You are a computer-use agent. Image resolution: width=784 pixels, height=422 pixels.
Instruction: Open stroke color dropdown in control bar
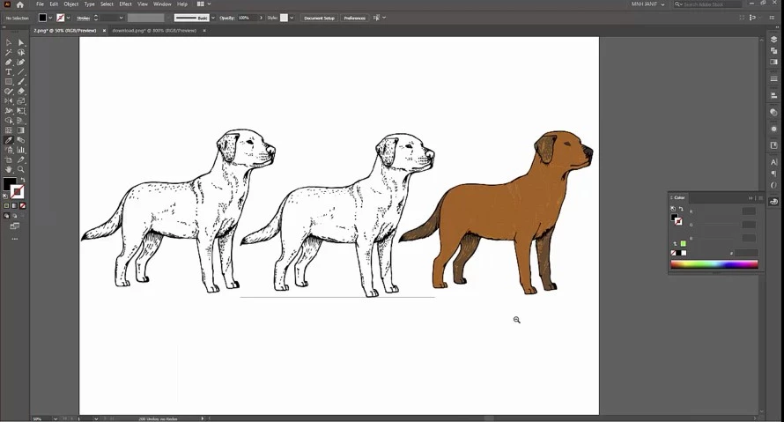(x=68, y=18)
